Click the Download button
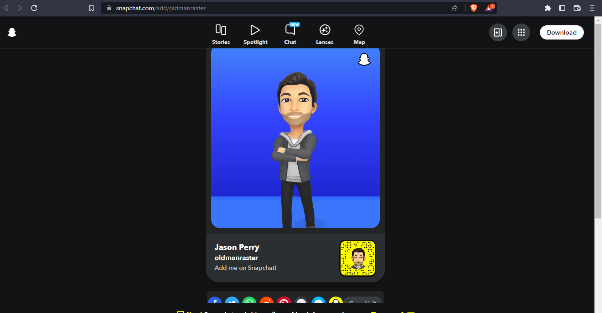The width and height of the screenshot is (602, 313). (562, 32)
